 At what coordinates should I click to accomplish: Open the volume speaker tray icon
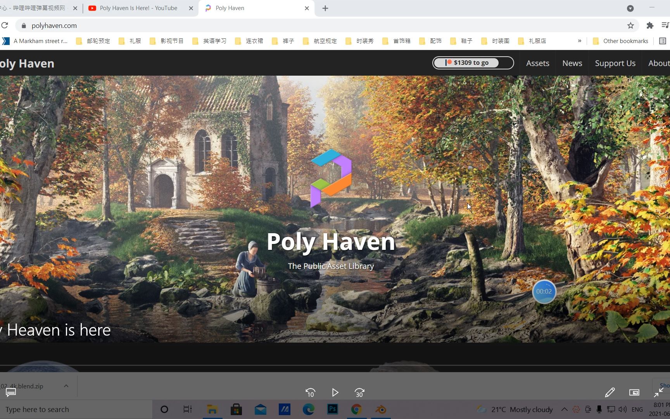coord(623,409)
